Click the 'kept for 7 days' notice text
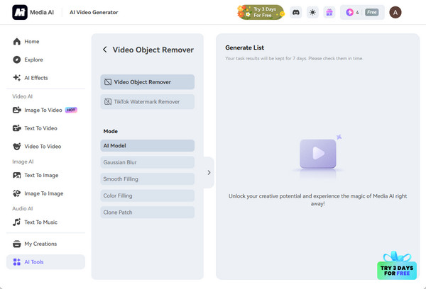The height and width of the screenshot is (289, 426). pyautogui.click(x=294, y=58)
